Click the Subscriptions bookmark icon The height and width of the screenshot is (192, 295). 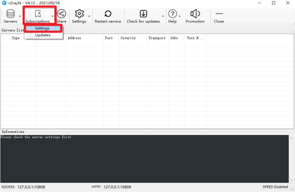tap(38, 14)
